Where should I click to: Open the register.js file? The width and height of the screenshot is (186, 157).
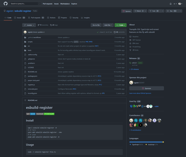(x=31, y=85)
